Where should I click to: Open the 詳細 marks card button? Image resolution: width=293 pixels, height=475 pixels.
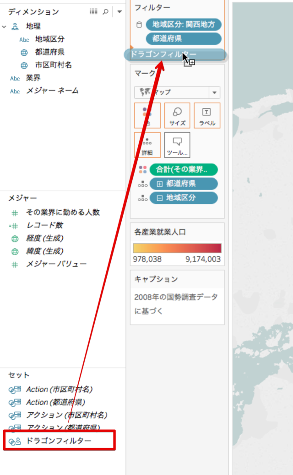(x=147, y=145)
